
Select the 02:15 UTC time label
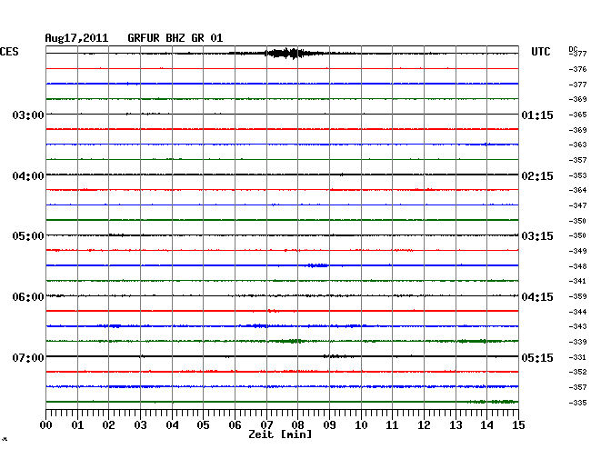coord(537,176)
